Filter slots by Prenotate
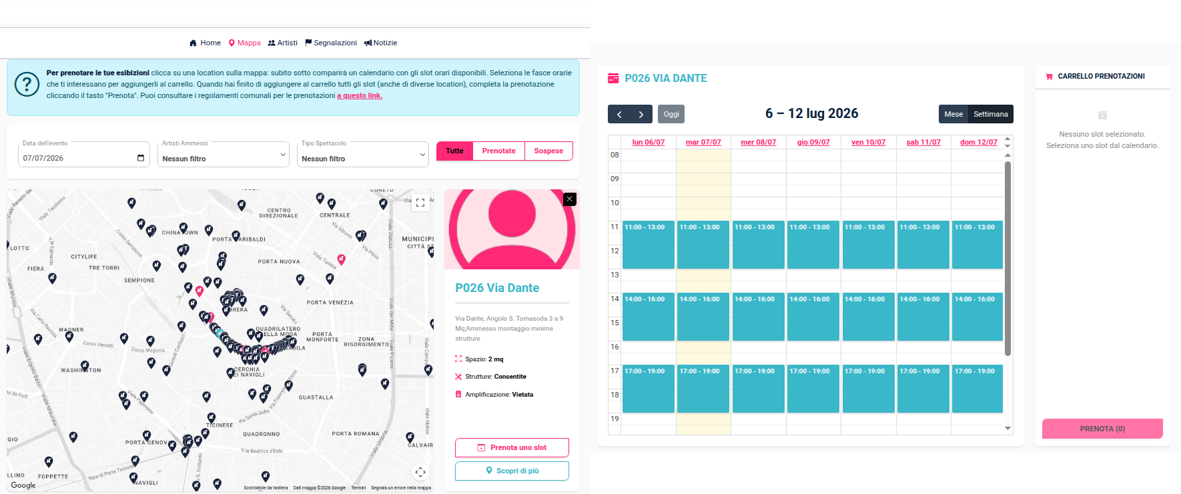The image size is (1181, 494). click(x=498, y=151)
